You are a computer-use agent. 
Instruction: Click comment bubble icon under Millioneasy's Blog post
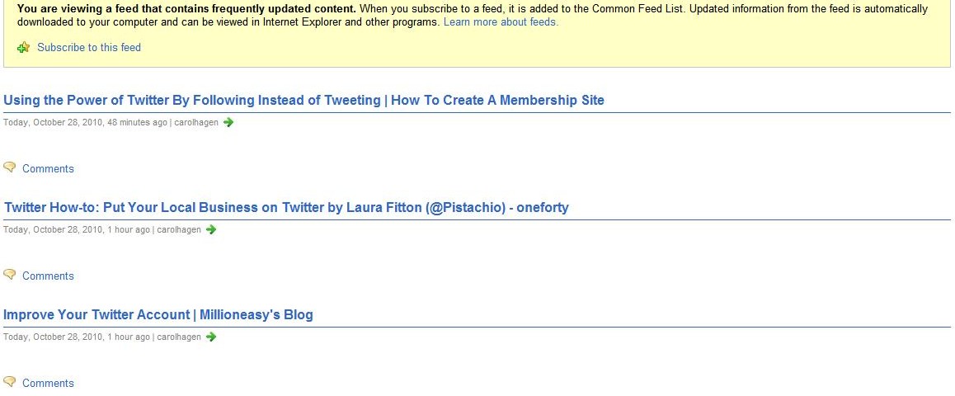click(9, 382)
